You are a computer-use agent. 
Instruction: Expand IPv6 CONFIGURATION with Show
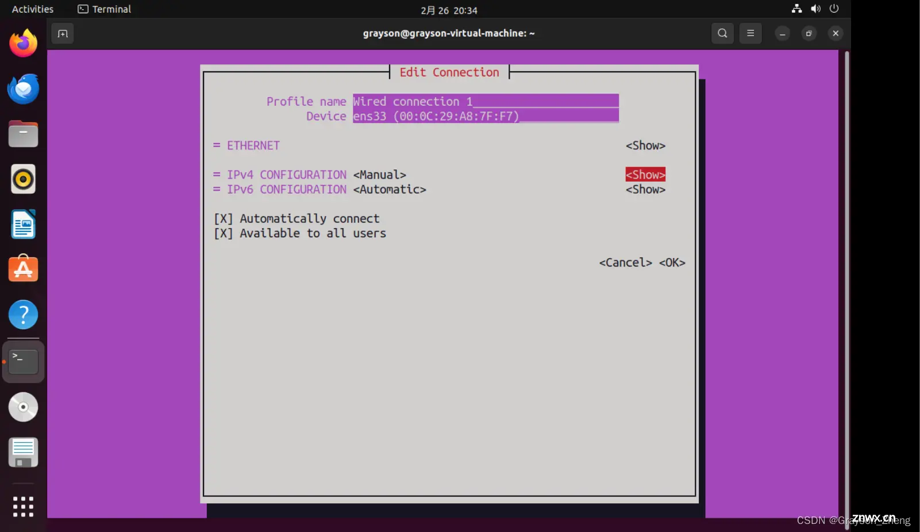pyautogui.click(x=645, y=190)
